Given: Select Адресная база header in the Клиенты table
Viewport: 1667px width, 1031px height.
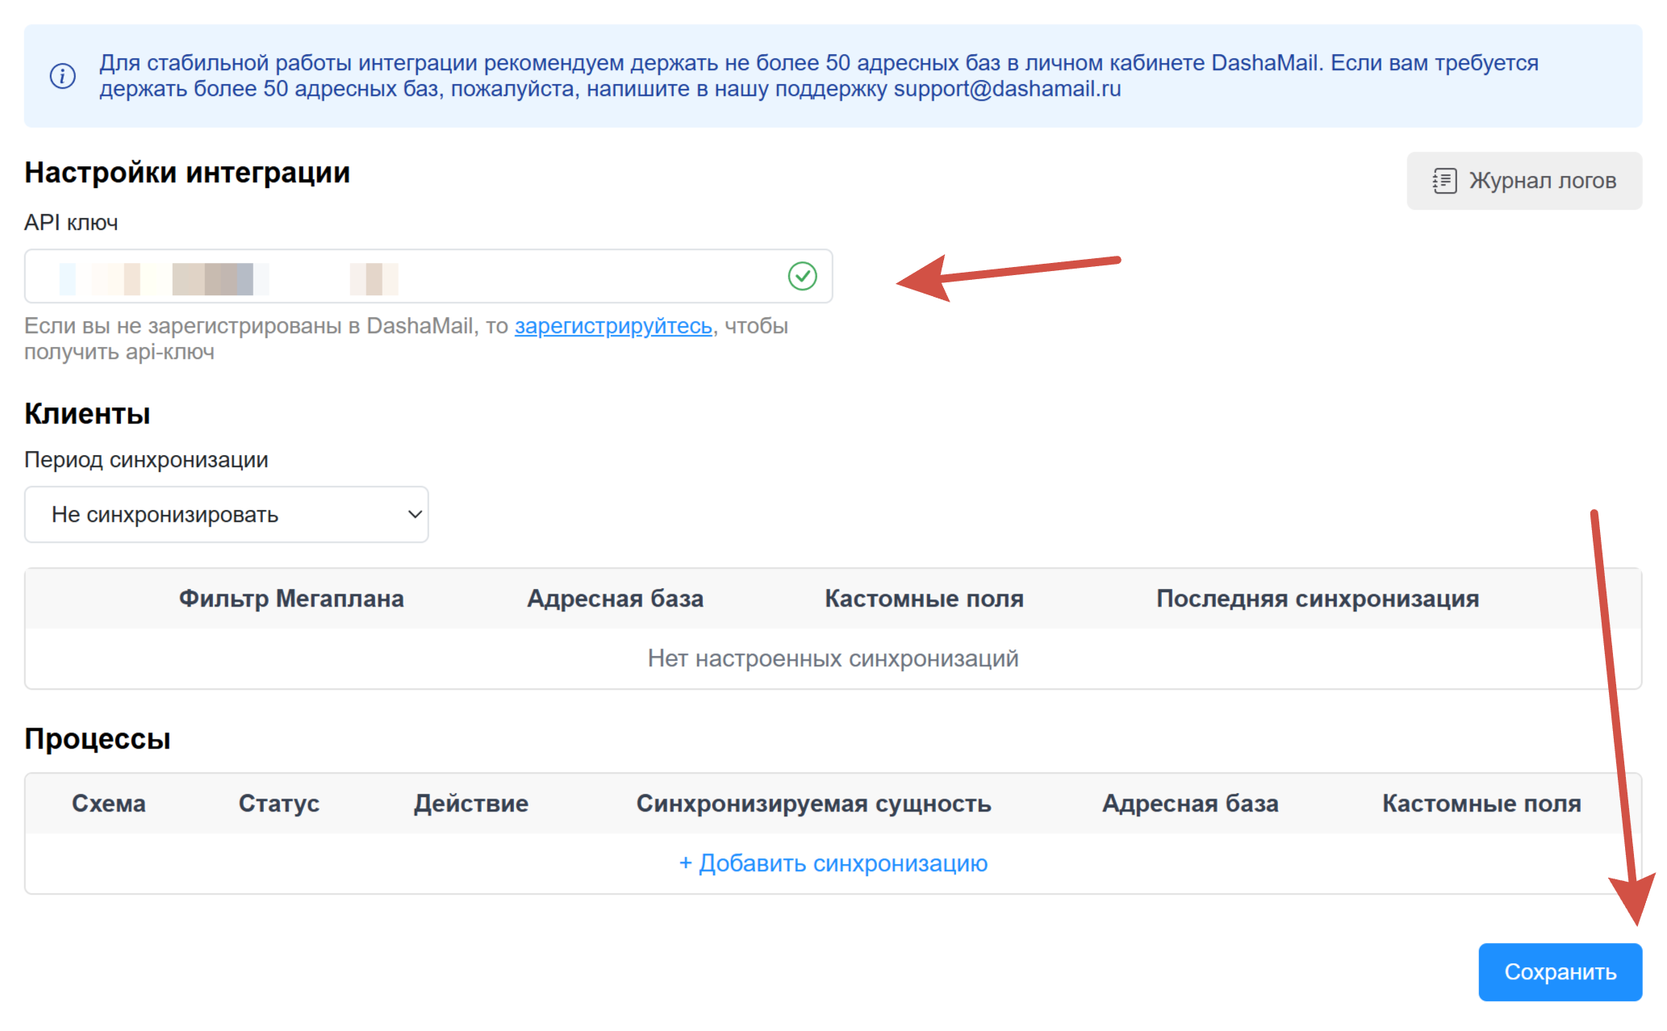Looking at the screenshot, I should coord(615,599).
